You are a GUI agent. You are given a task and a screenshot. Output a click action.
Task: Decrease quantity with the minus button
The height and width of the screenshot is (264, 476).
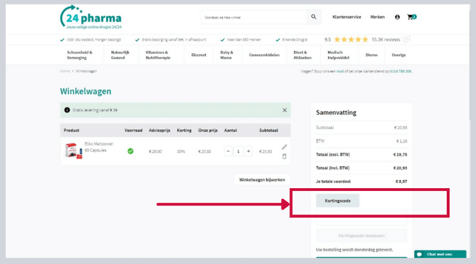(x=228, y=151)
